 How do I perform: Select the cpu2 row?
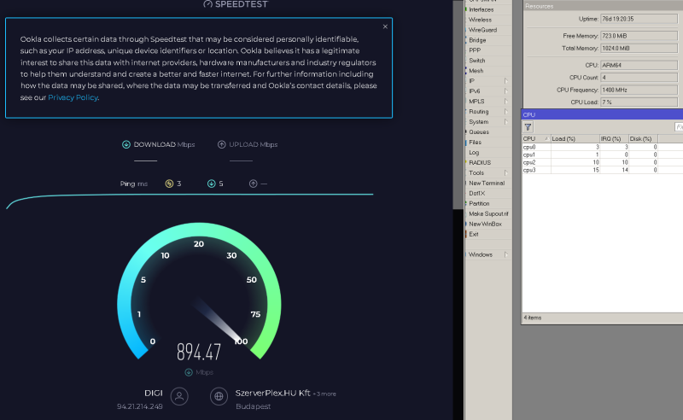click(x=603, y=162)
